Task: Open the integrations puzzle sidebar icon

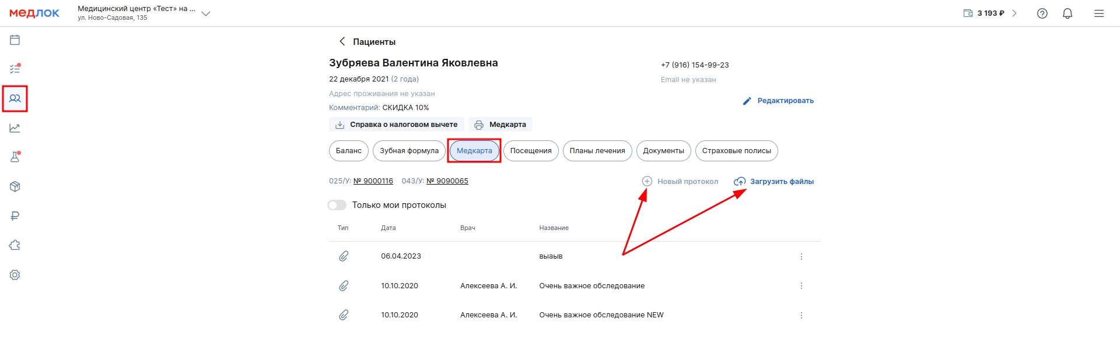Action: (15, 245)
